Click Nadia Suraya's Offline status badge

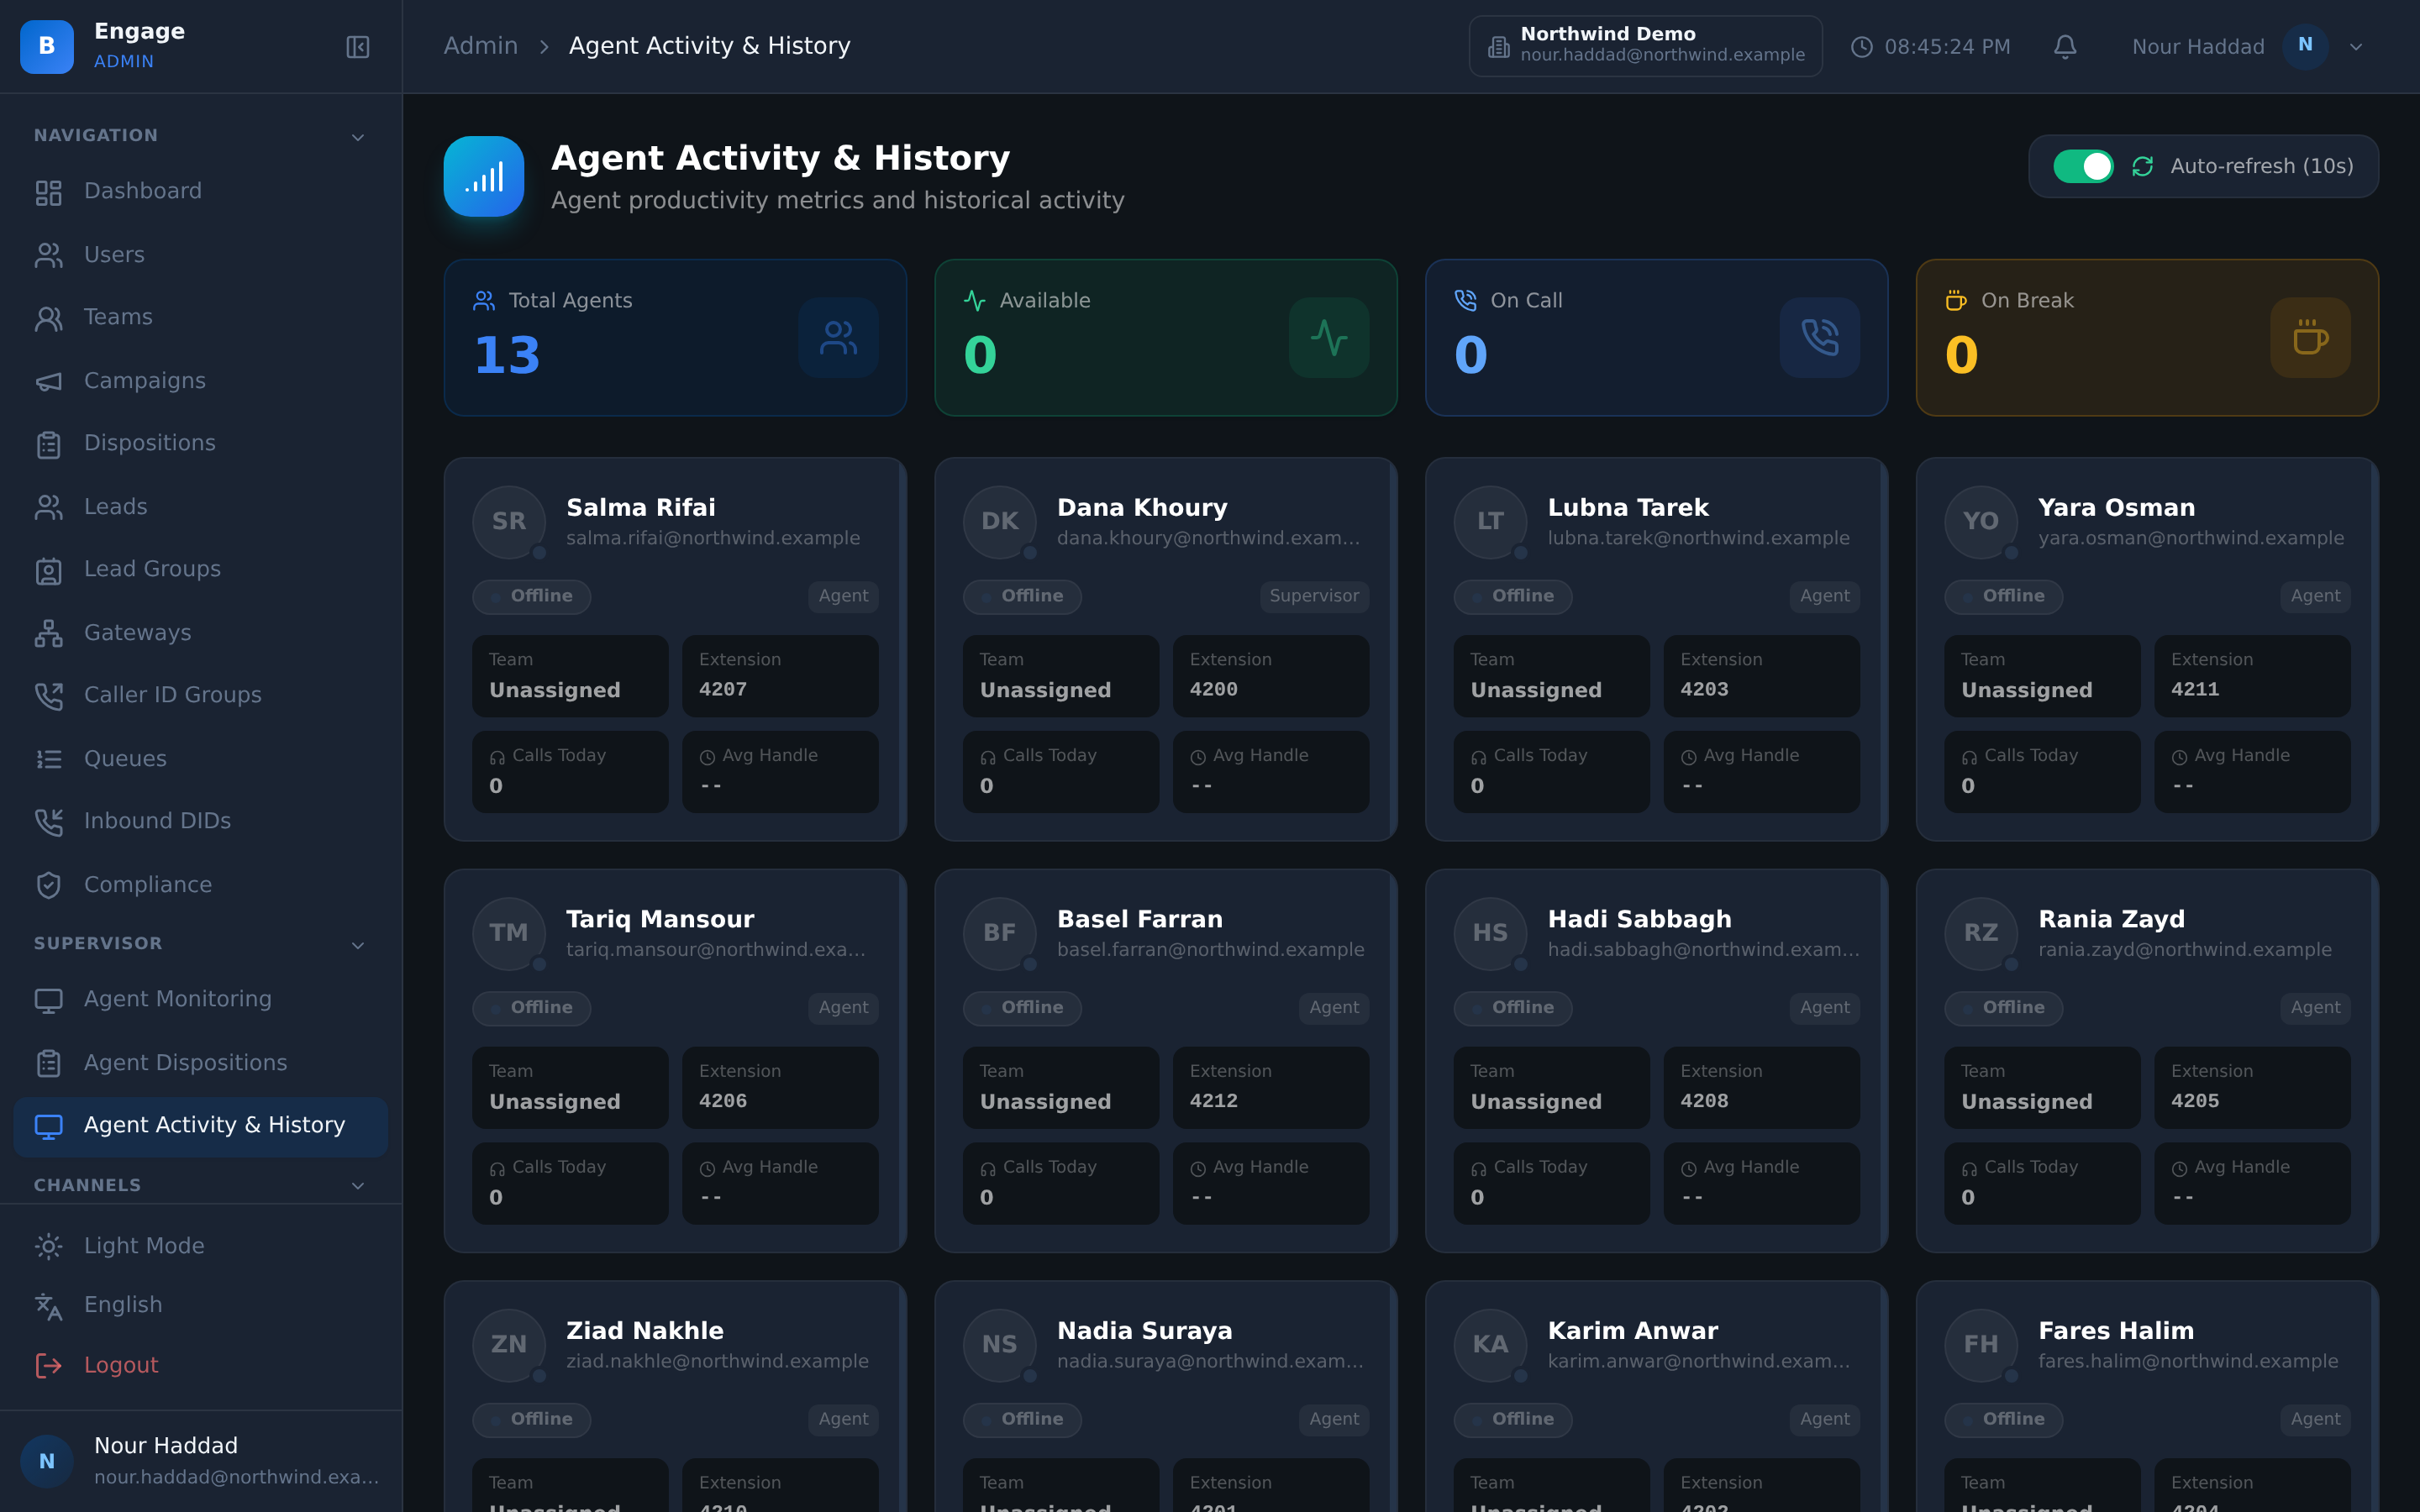(1022, 1419)
